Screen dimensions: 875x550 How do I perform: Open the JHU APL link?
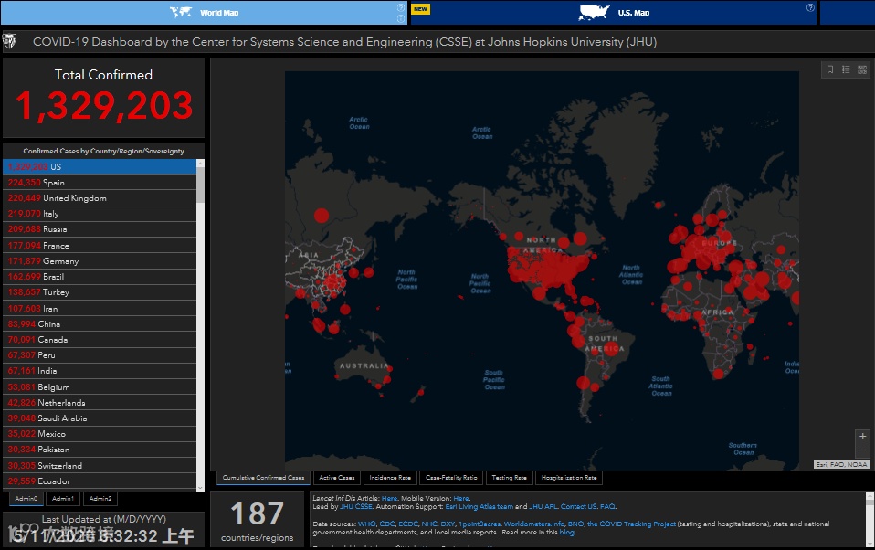tap(543, 507)
